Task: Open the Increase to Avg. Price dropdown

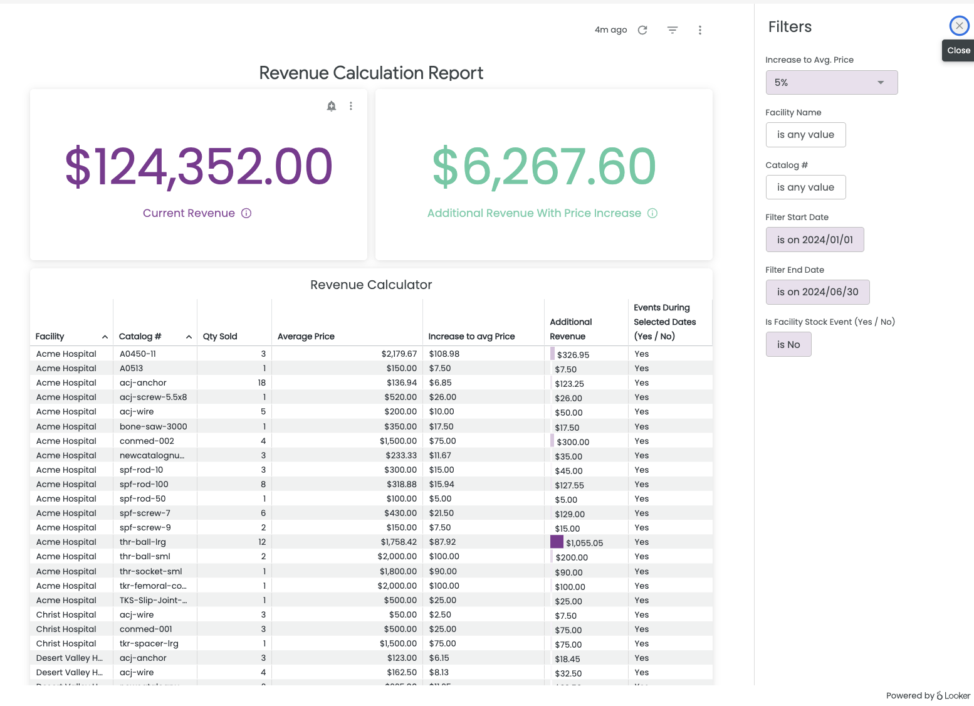Action: (831, 83)
